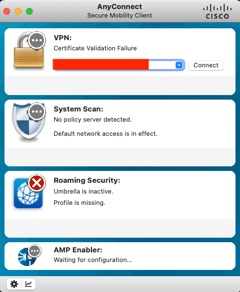
Task: Click the Waiting for configuration status text
Action: 93,260
